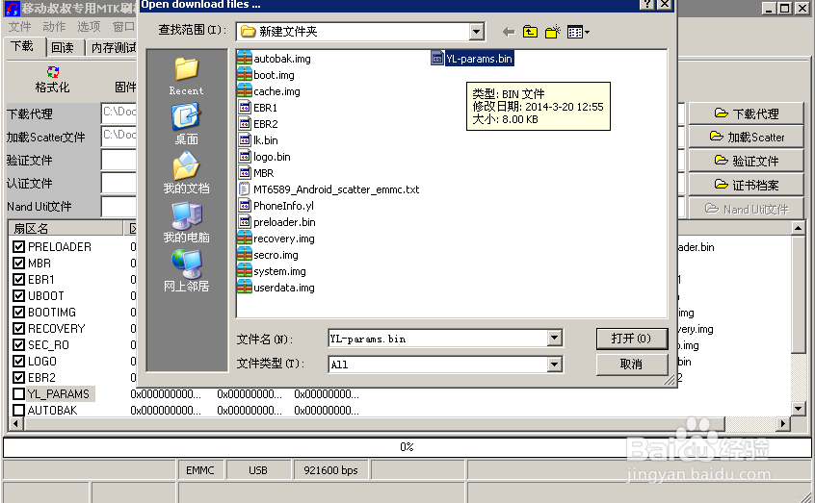Click the 文件名 filename input field

pyautogui.click(x=438, y=339)
